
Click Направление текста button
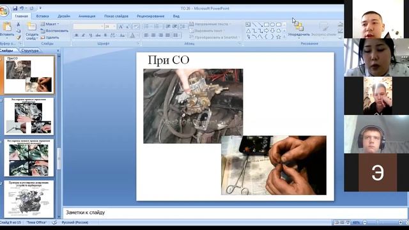(210, 24)
